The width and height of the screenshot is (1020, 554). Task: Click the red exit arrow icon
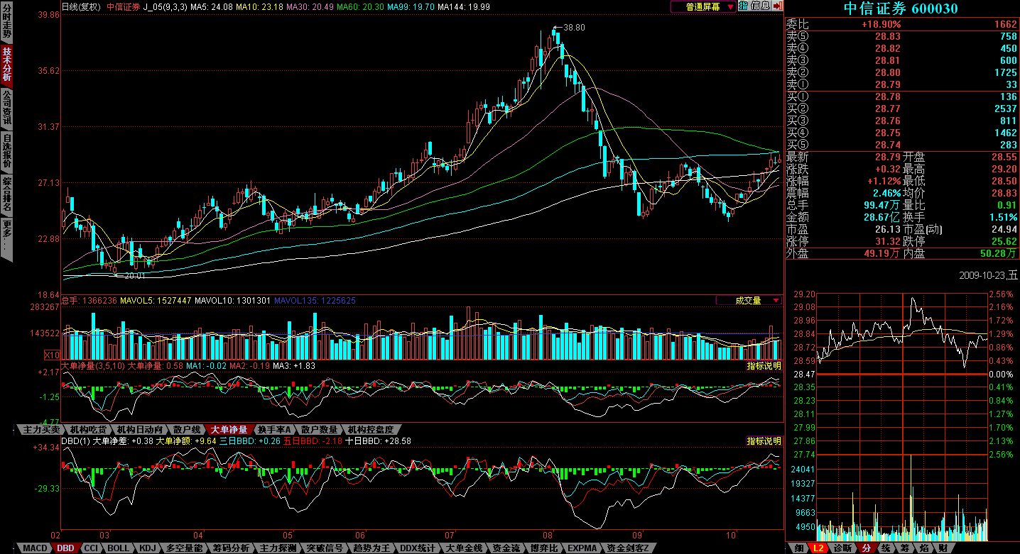tap(777, 6)
